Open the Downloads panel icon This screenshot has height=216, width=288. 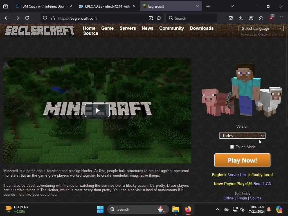(x=241, y=18)
